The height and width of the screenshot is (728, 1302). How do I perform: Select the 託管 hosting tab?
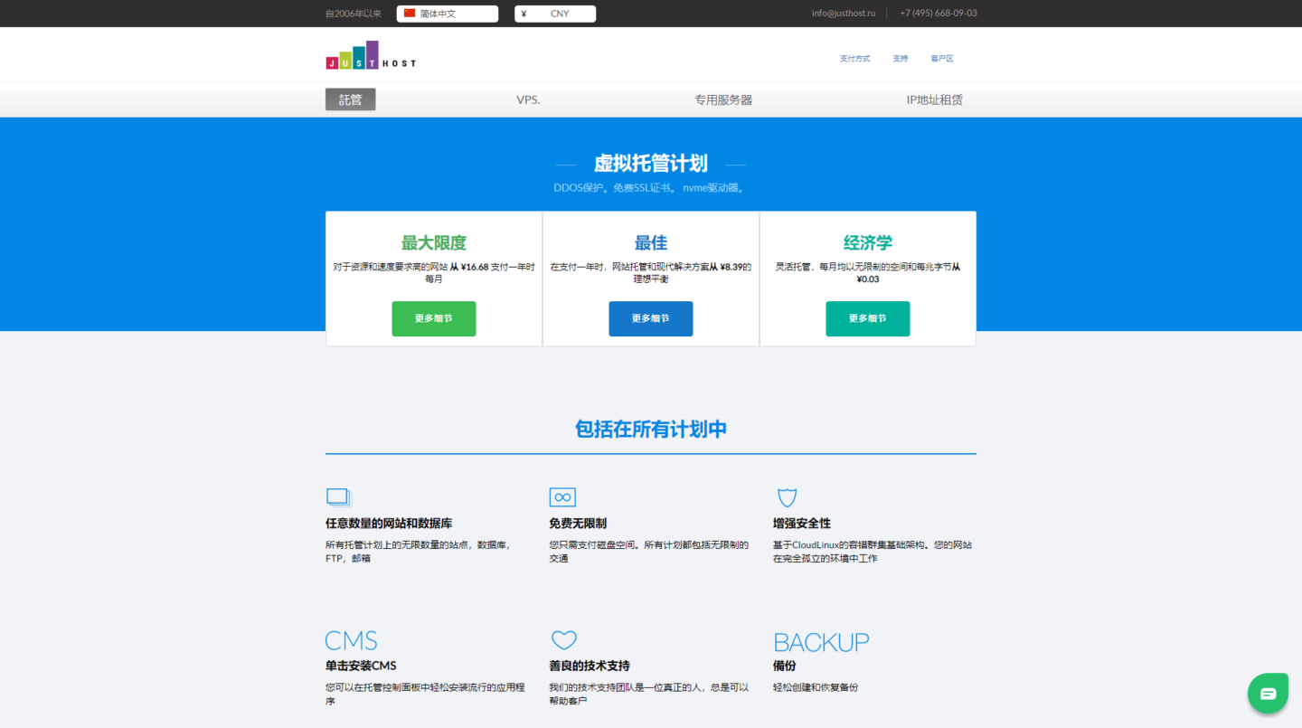tap(350, 99)
